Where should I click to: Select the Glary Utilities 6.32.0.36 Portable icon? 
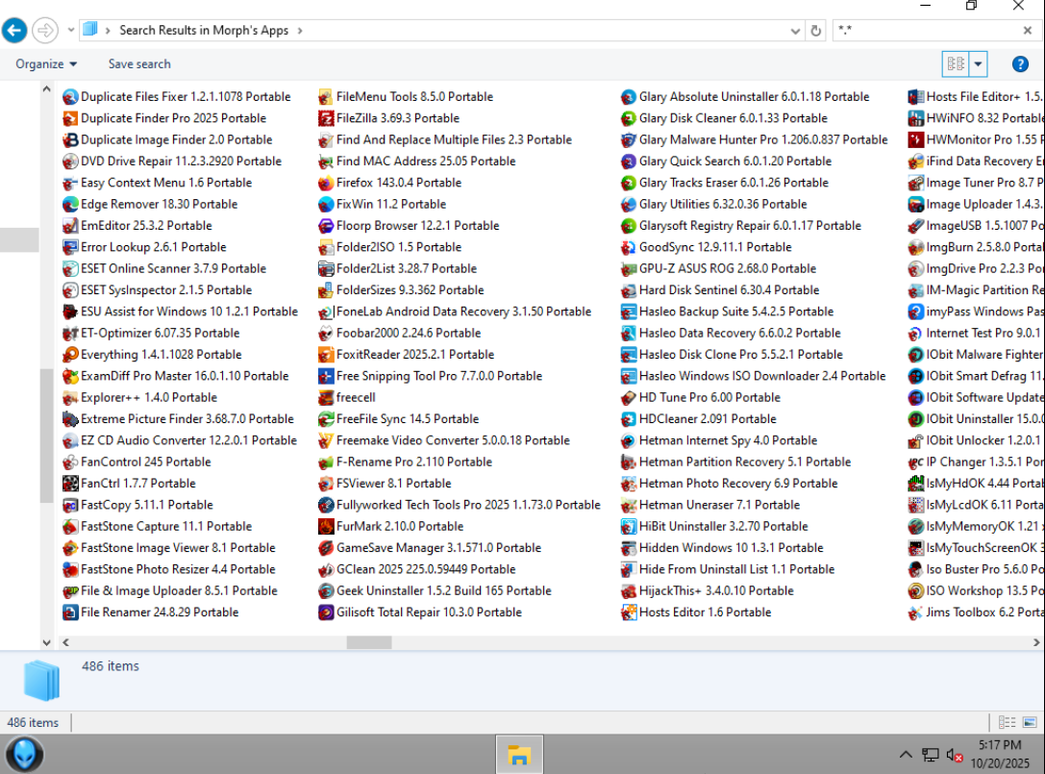click(x=628, y=205)
